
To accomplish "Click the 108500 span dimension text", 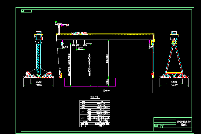I will click(x=106, y=90).
